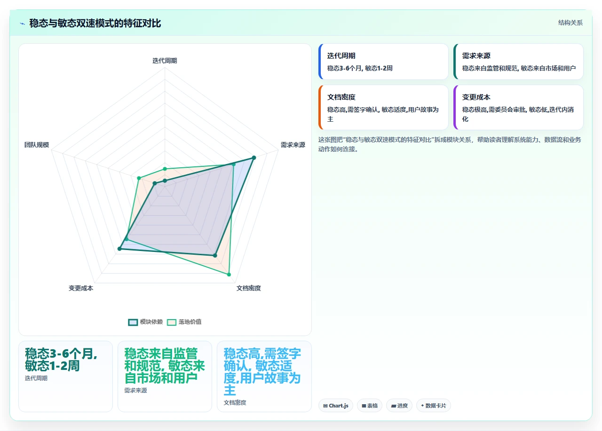This screenshot has width=602, height=431.
Task: Open the 稳态来自监管和规范 stat card
Action: pyautogui.click(x=165, y=376)
